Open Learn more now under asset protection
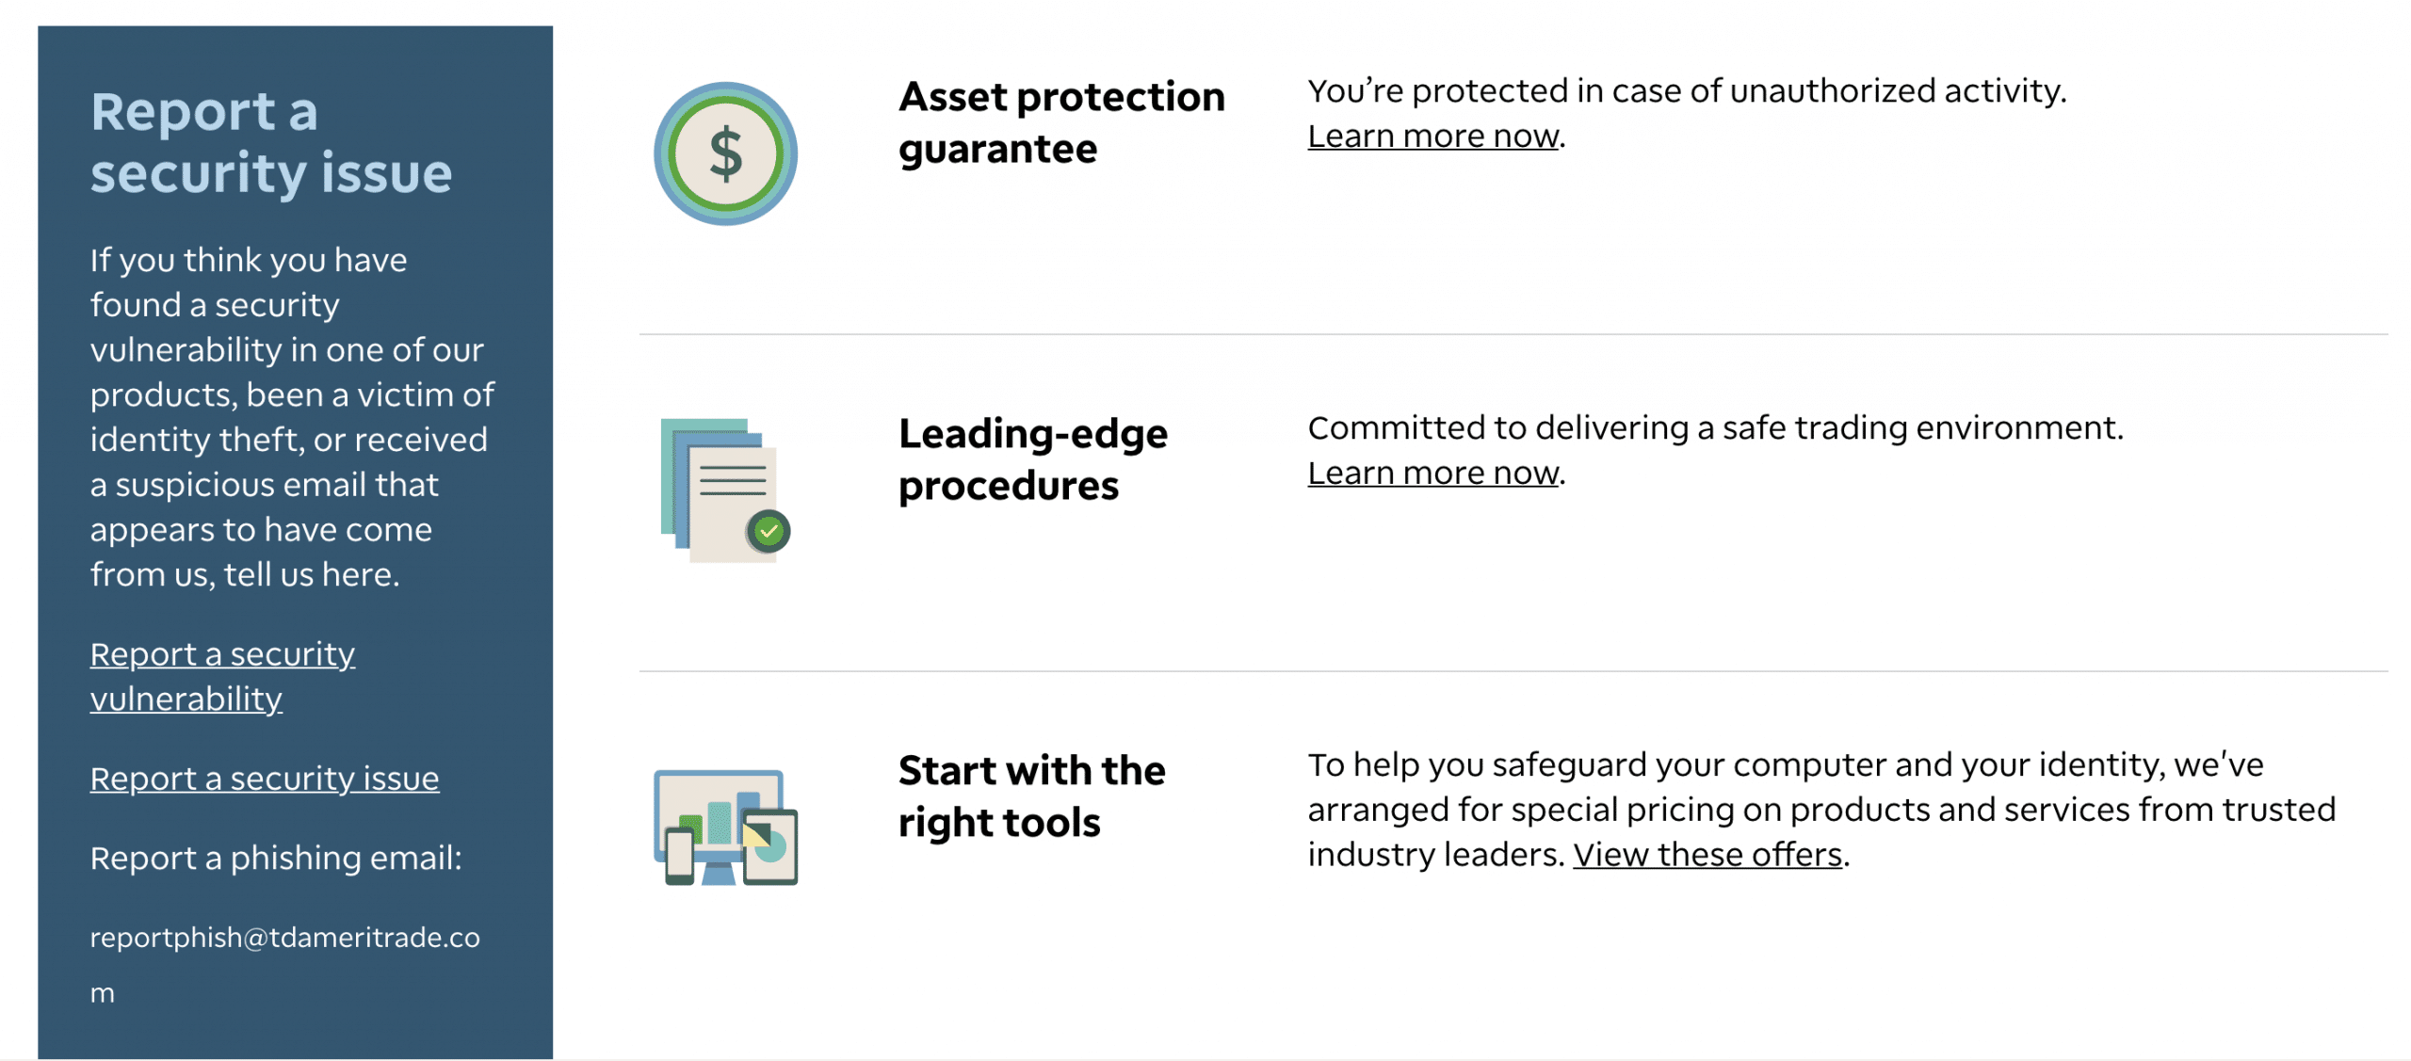2411x1061 pixels. coord(1433,137)
